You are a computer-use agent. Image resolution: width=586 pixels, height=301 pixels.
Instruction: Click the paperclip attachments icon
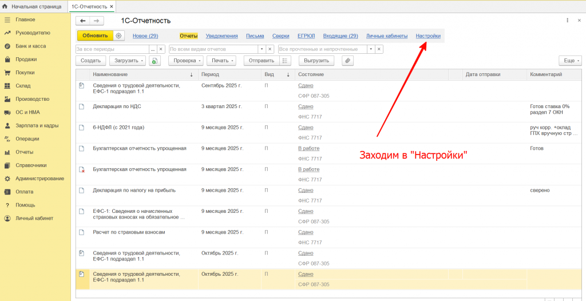pyautogui.click(x=347, y=61)
